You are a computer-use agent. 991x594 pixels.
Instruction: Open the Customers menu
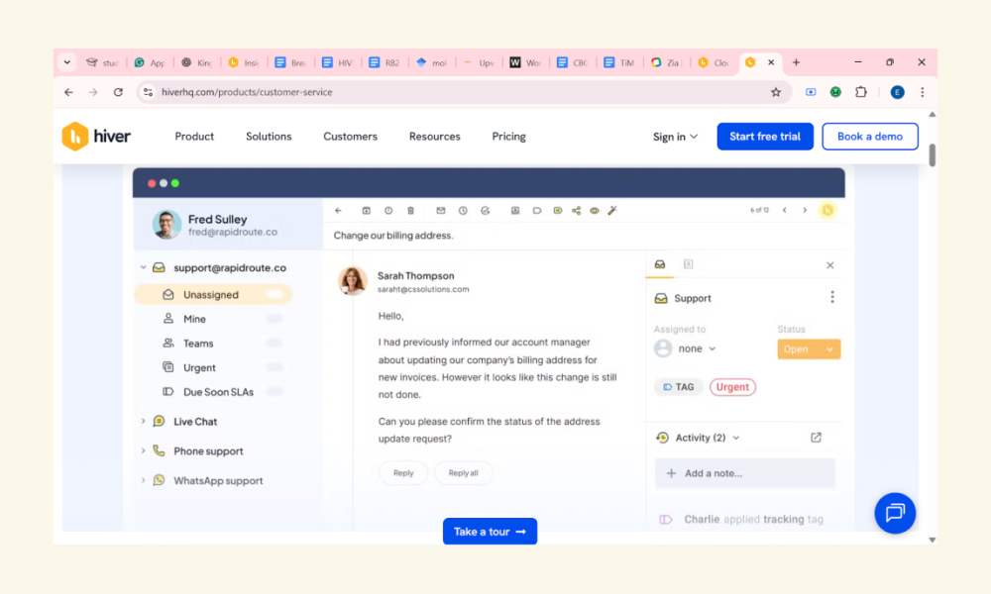(350, 137)
